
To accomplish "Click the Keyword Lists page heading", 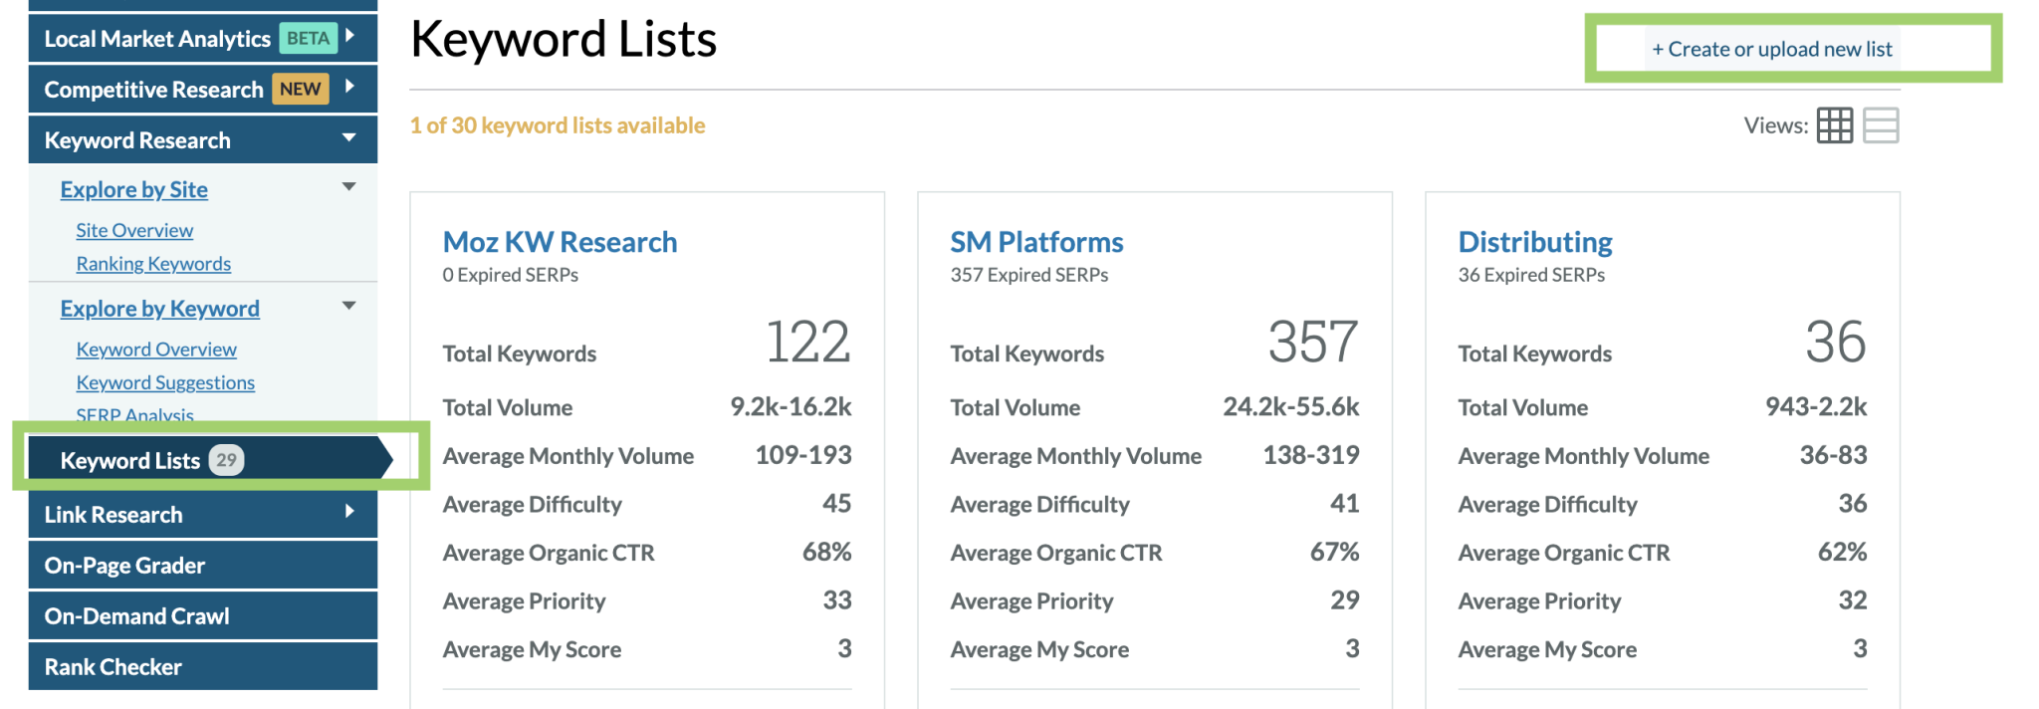I will (564, 40).
